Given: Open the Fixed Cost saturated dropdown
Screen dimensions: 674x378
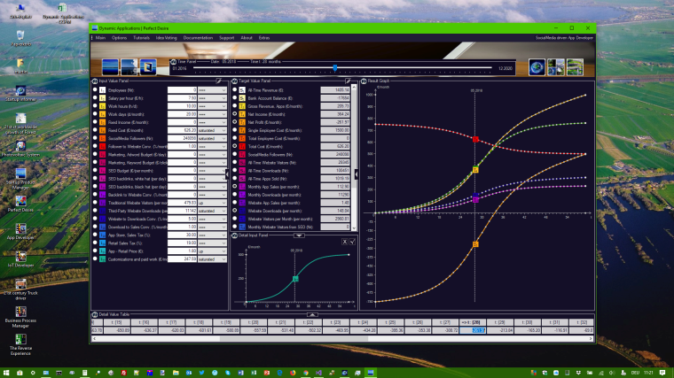Looking at the screenshot, I should 212,130.
